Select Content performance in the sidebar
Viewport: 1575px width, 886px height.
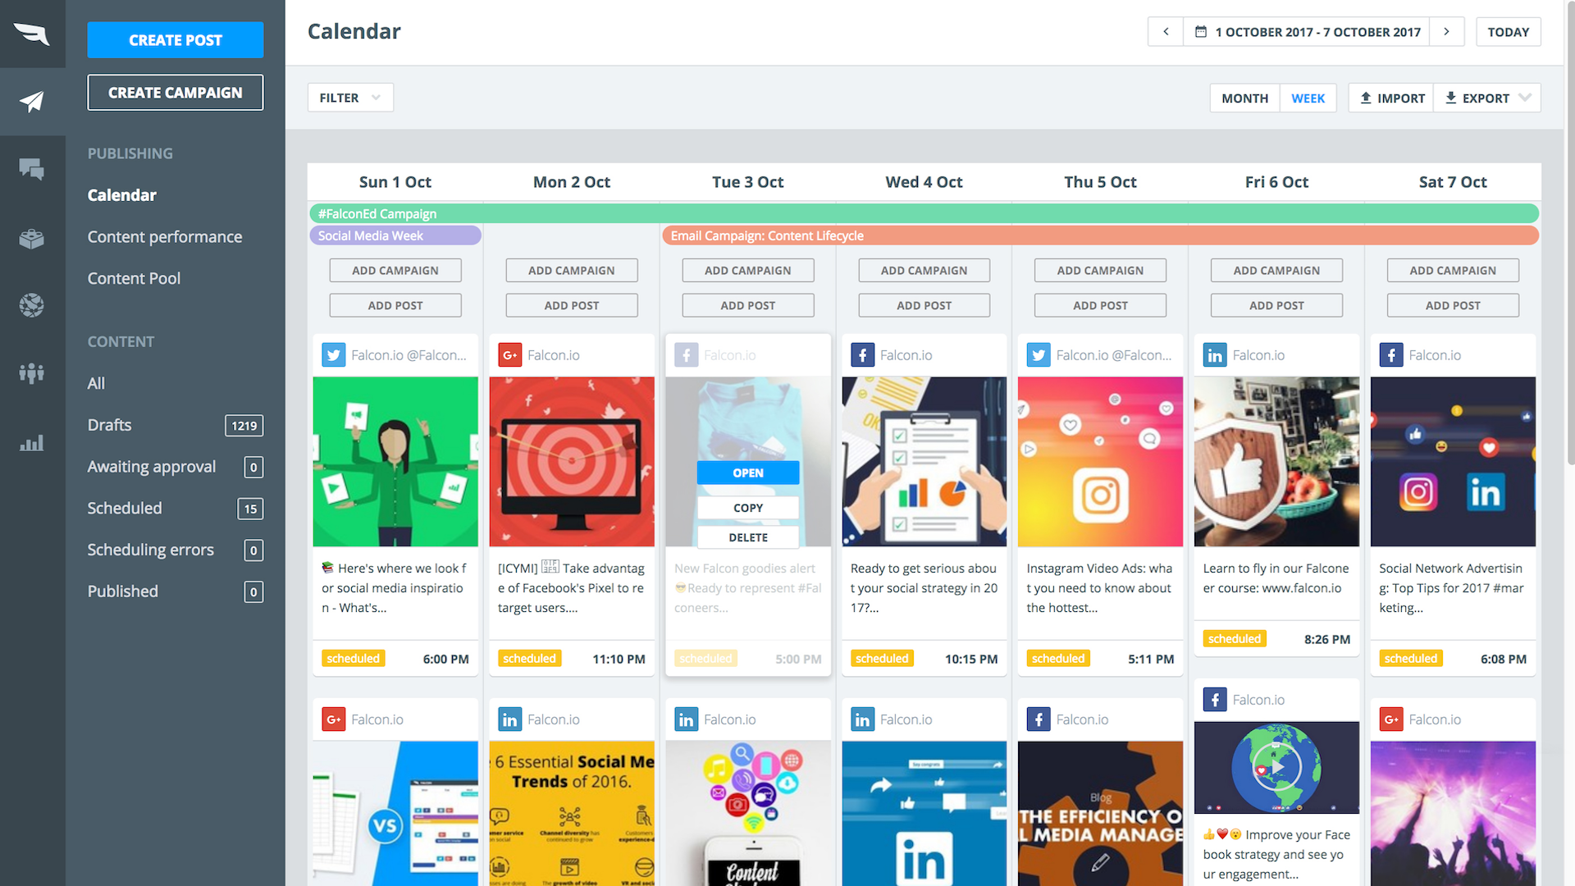point(164,236)
